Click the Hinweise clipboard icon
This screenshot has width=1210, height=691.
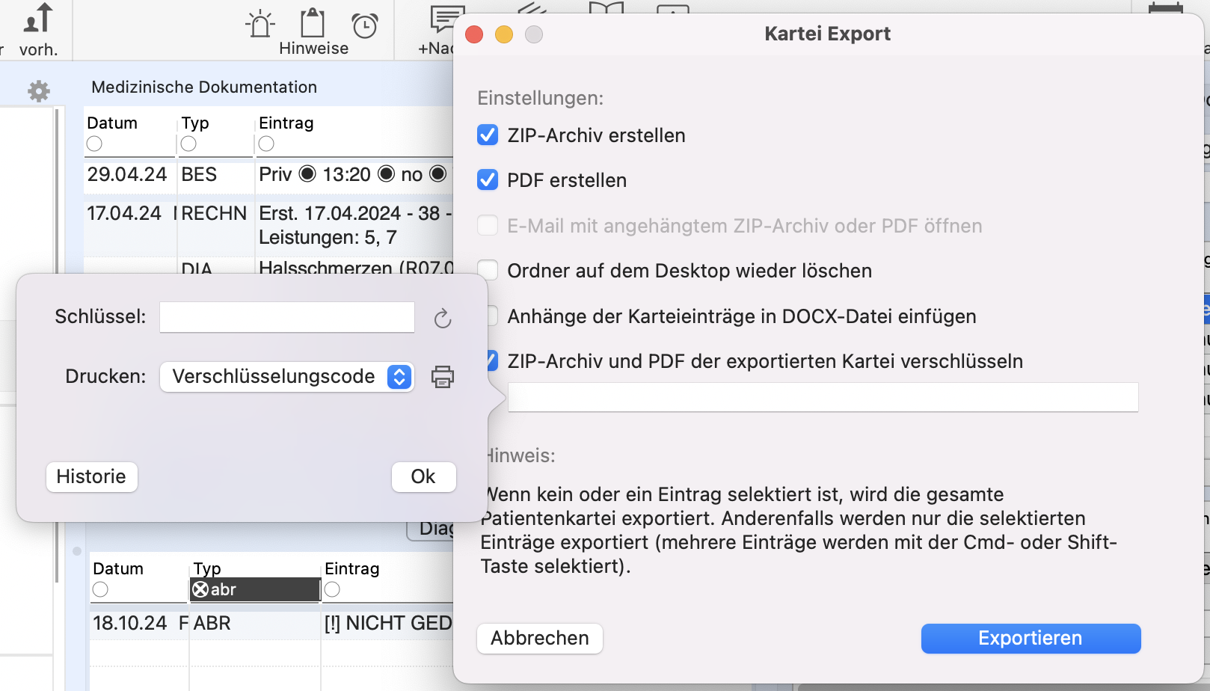pyautogui.click(x=313, y=23)
